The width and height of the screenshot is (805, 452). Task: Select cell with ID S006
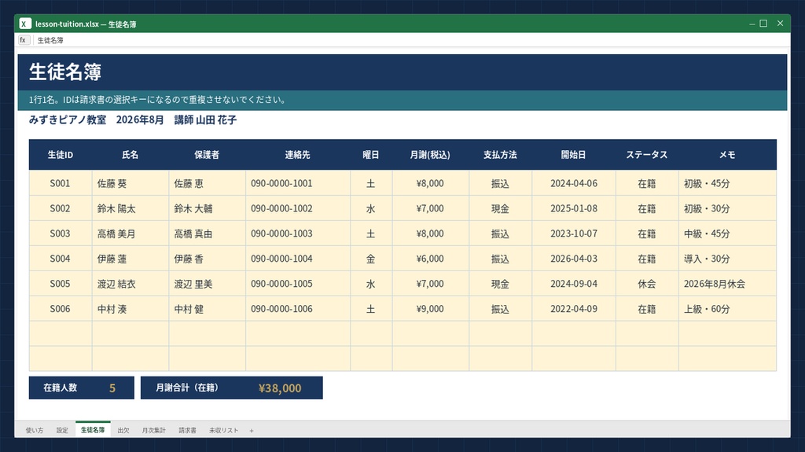coord(61,309)
